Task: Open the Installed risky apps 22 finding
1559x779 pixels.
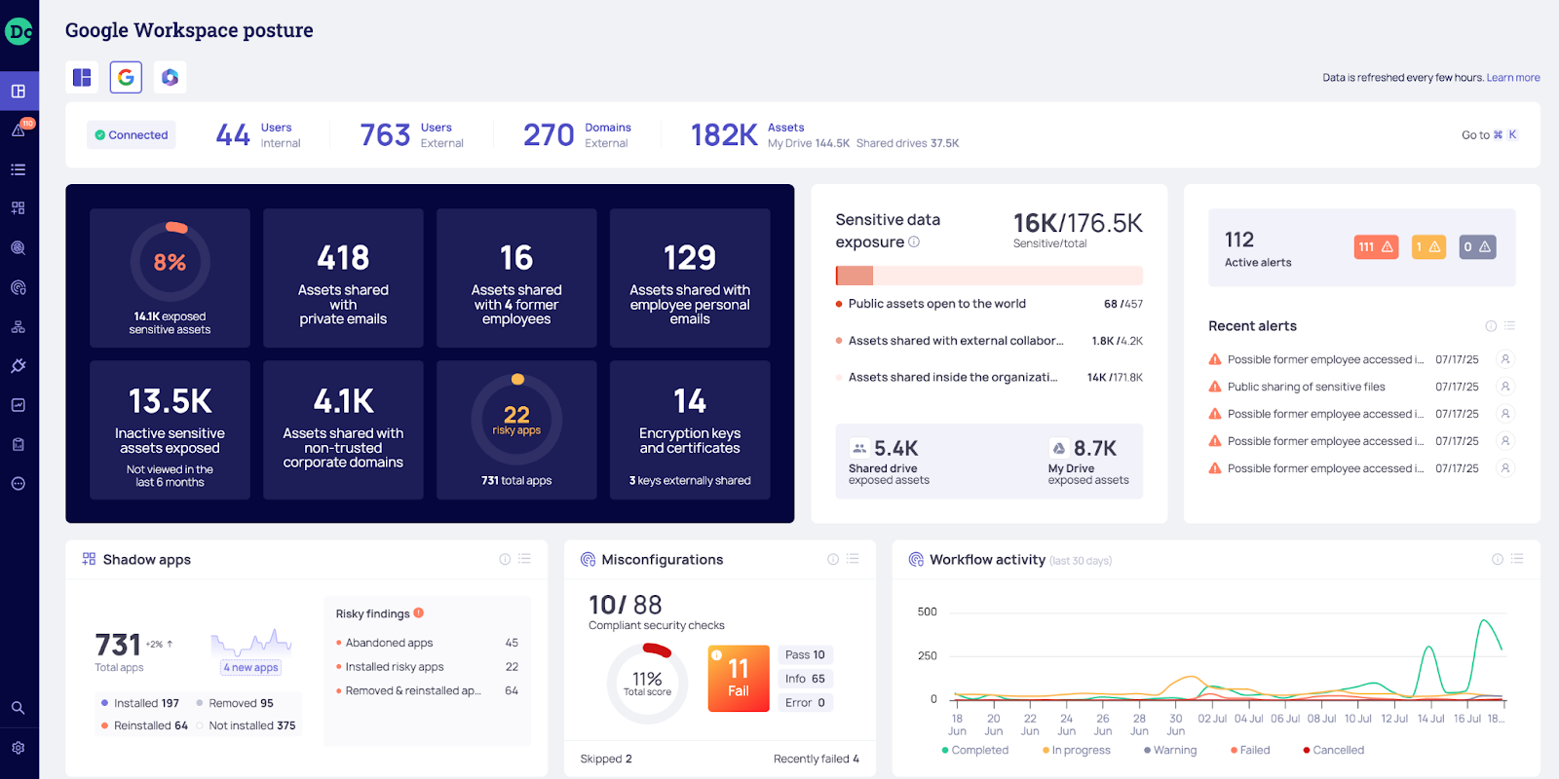Action: [x=427, y=667]
